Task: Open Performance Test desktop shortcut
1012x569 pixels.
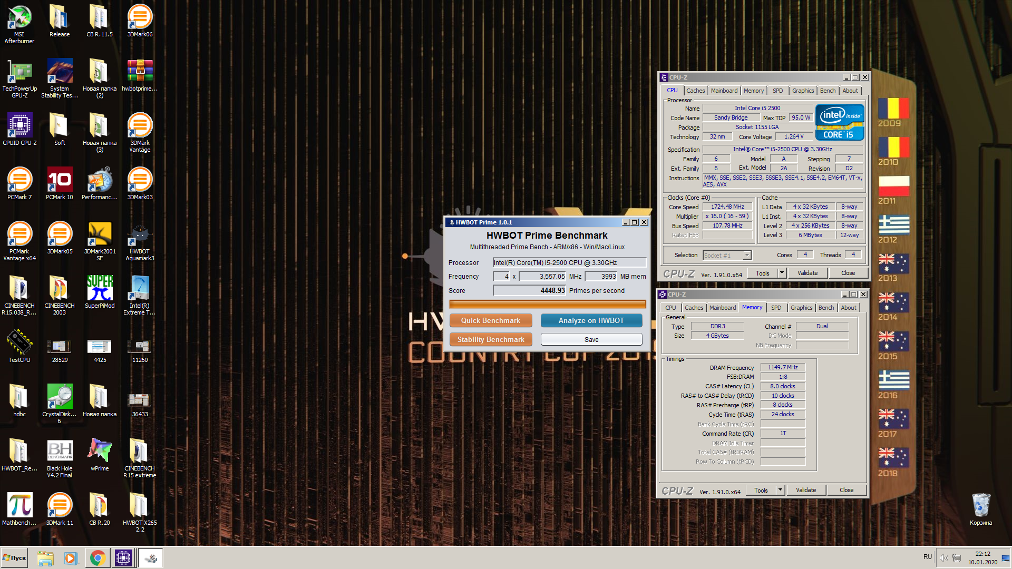Action: pyautogui.click(x=100, y=183)
